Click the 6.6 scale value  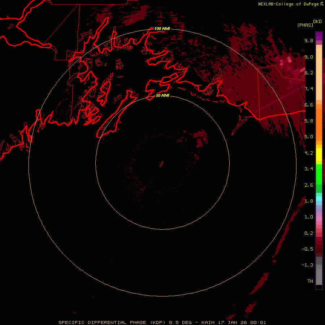point(309,105)
